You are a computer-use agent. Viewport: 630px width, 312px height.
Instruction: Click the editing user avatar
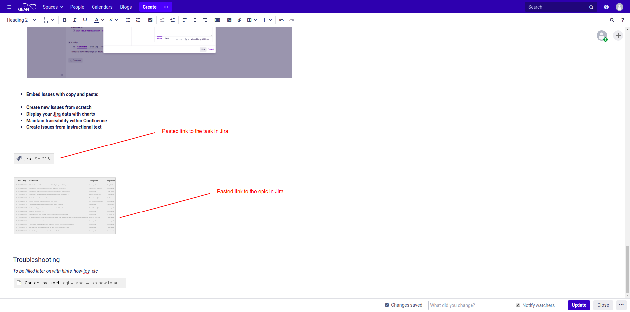coord(602,35)
